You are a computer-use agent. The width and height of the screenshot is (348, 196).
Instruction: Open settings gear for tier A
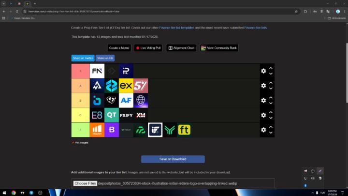click(x=263, y=86)
